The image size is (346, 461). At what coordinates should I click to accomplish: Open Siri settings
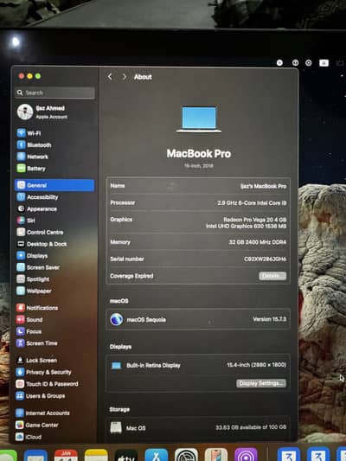(26, 221)
